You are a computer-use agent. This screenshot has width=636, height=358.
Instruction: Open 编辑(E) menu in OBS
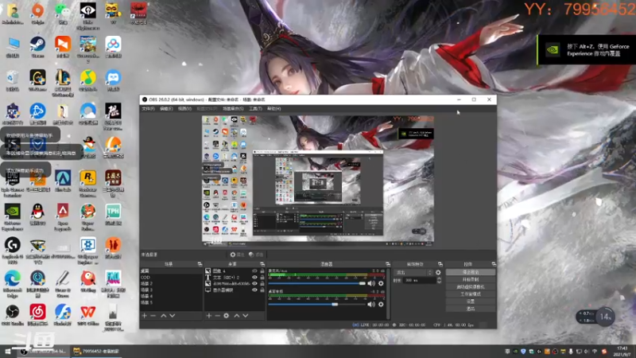[166, 109]
